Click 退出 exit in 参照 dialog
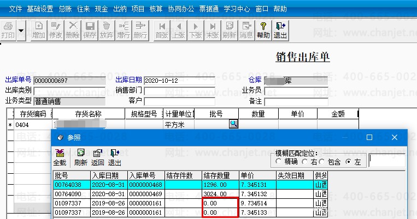 coord(115,157)
